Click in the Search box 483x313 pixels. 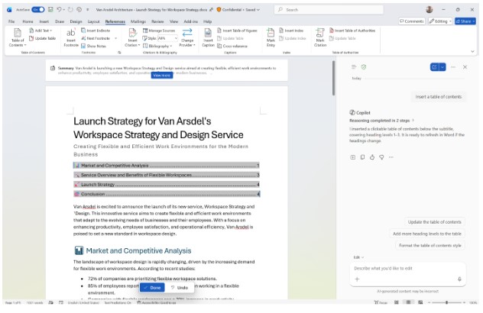[x=329, y=9]
